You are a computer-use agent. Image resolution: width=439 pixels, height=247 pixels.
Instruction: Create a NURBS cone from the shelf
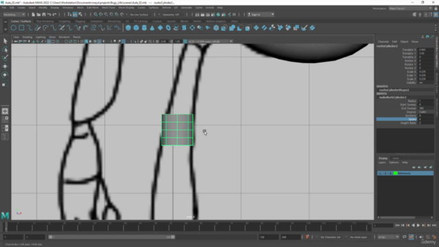(x=152, y=27)
